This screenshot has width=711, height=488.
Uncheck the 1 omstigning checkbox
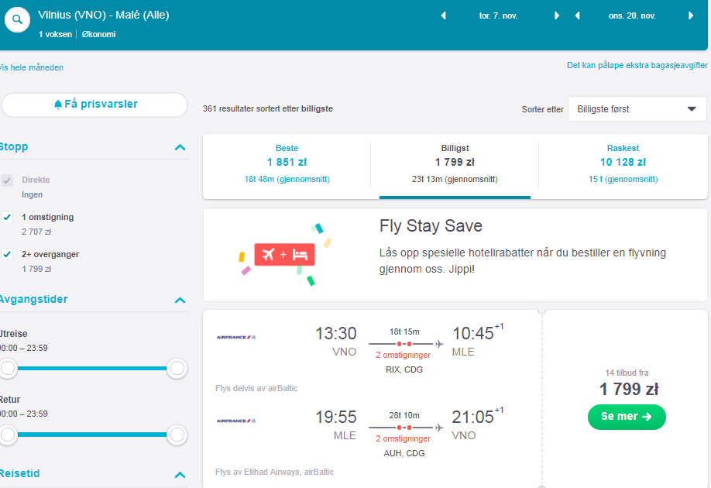pos(7,217)
